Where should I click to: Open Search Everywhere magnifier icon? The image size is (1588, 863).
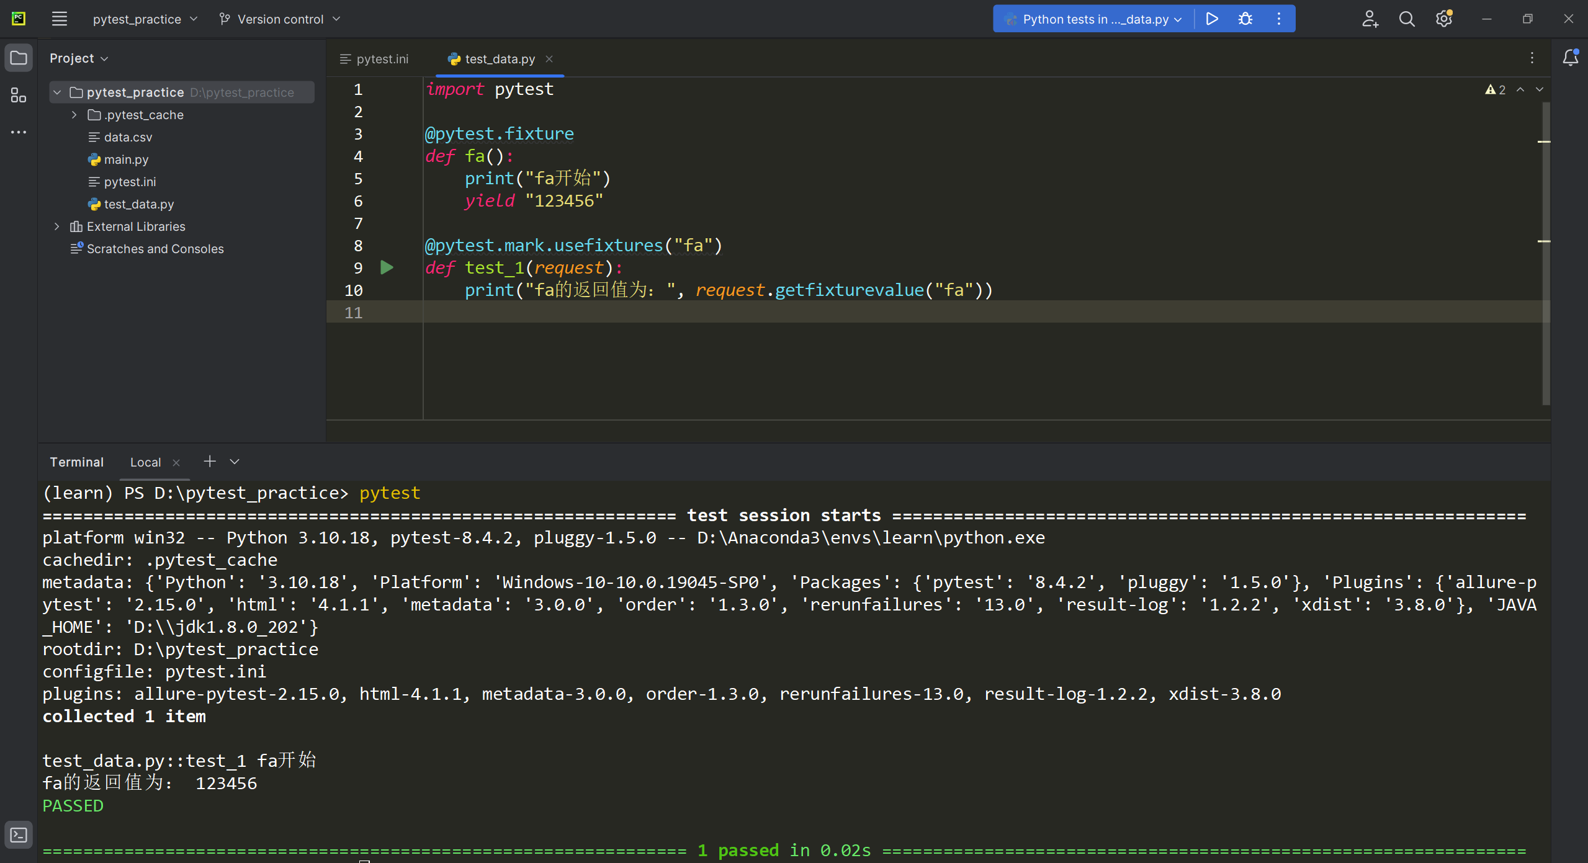[1407, 19]
